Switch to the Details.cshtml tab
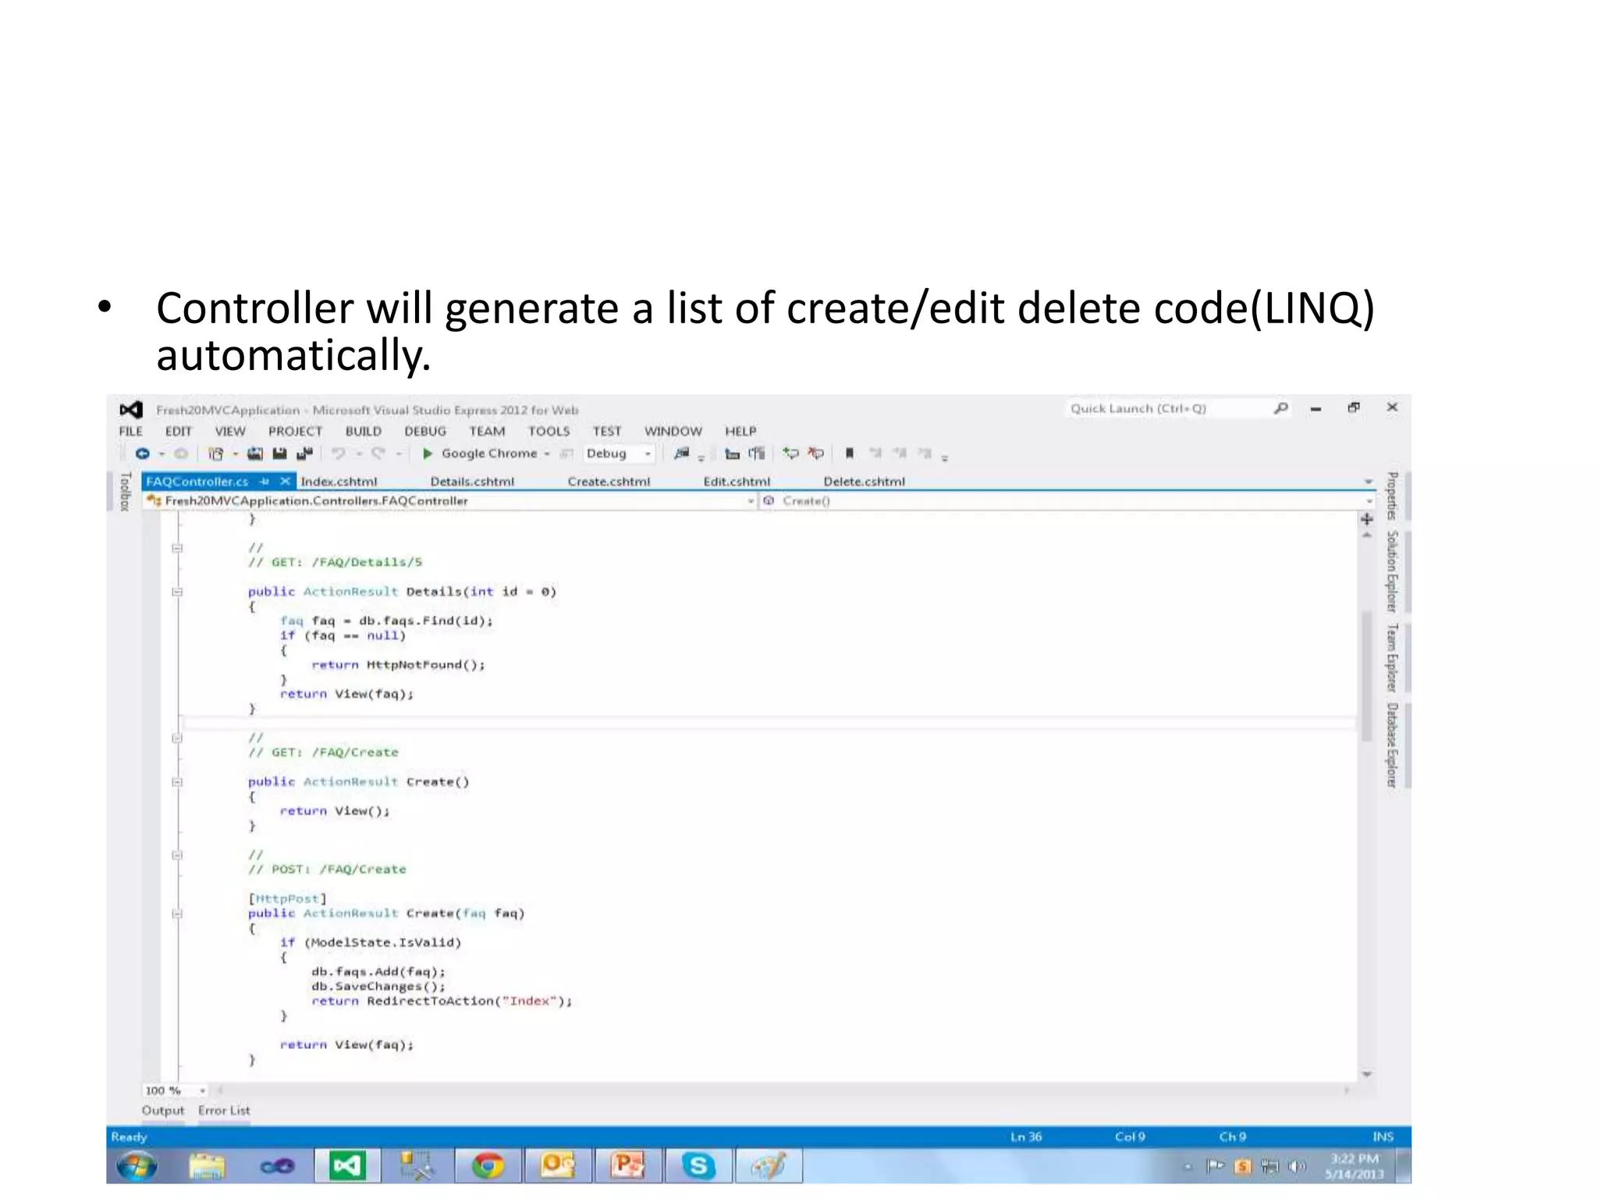The image size is (1598, 1199). (x=472, y=482)
